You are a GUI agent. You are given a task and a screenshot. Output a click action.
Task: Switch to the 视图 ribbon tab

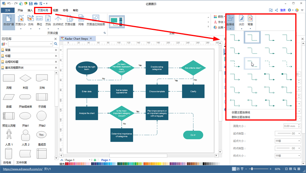pos(55,10)
